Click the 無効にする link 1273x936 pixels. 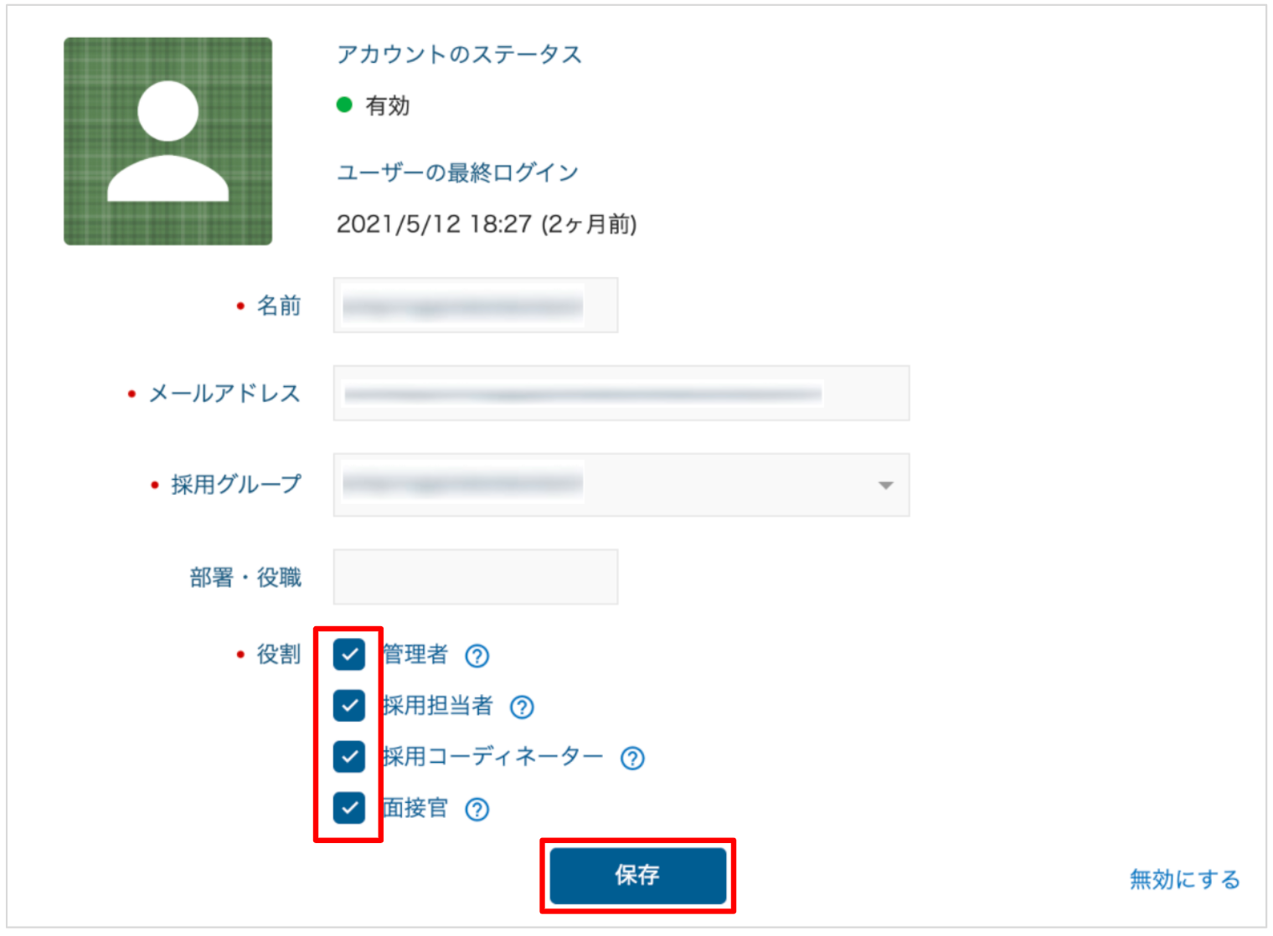[1184, 879]
